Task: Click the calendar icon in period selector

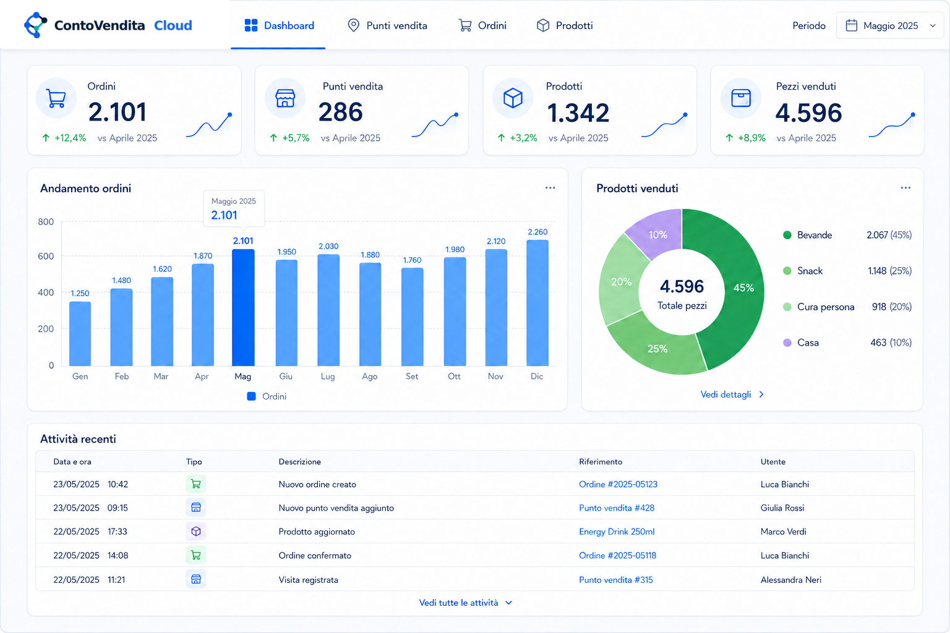Action: [852, 25]
